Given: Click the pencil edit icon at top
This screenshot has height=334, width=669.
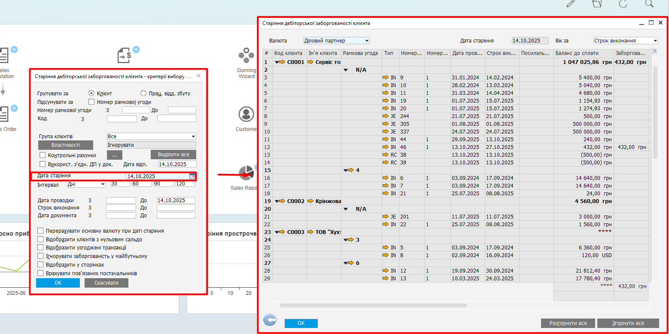Looking at the screenshot, I should pyautogui.click(x=571, y=3).
